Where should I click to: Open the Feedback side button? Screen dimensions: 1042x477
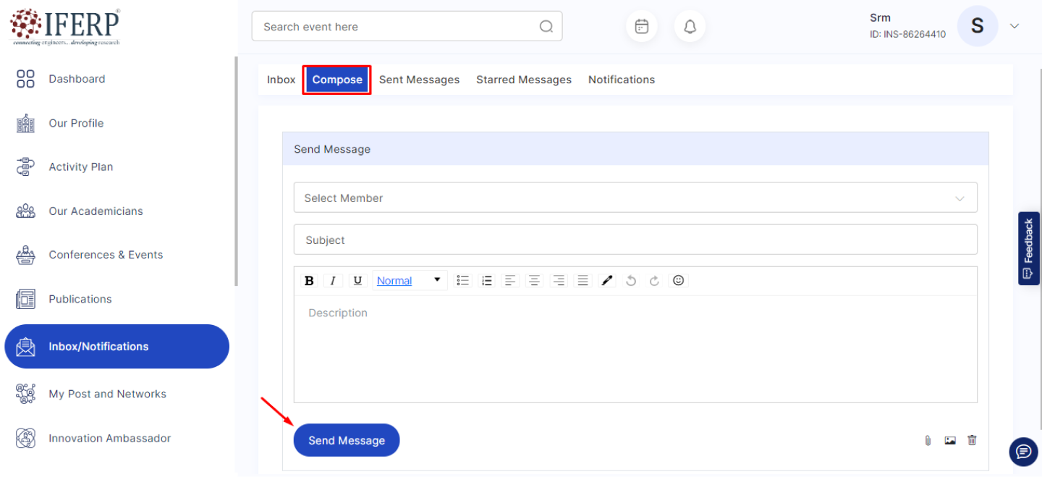[1028, 248]
